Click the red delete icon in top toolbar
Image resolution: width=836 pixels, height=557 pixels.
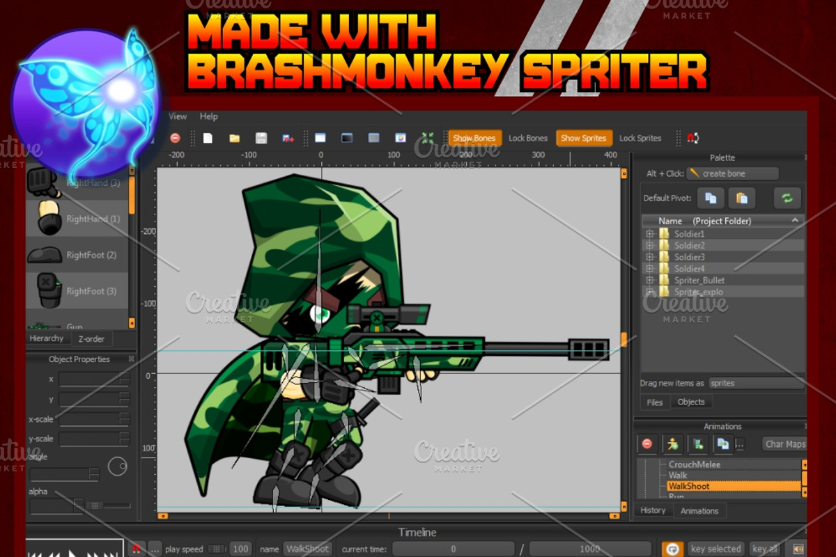pos(175,138)
